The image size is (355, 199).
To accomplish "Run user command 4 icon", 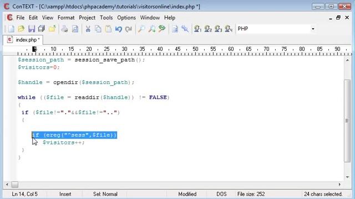I will (229, 29).
